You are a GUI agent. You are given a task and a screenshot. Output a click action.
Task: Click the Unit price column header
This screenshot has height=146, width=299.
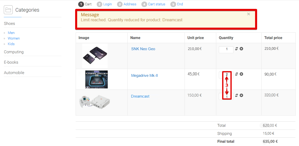coord(196,38)
